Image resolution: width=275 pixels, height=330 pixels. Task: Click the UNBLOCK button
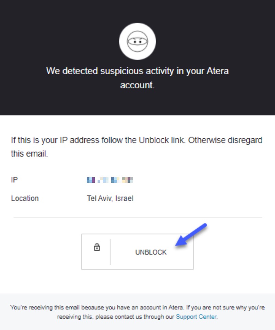tap(137, 252)
